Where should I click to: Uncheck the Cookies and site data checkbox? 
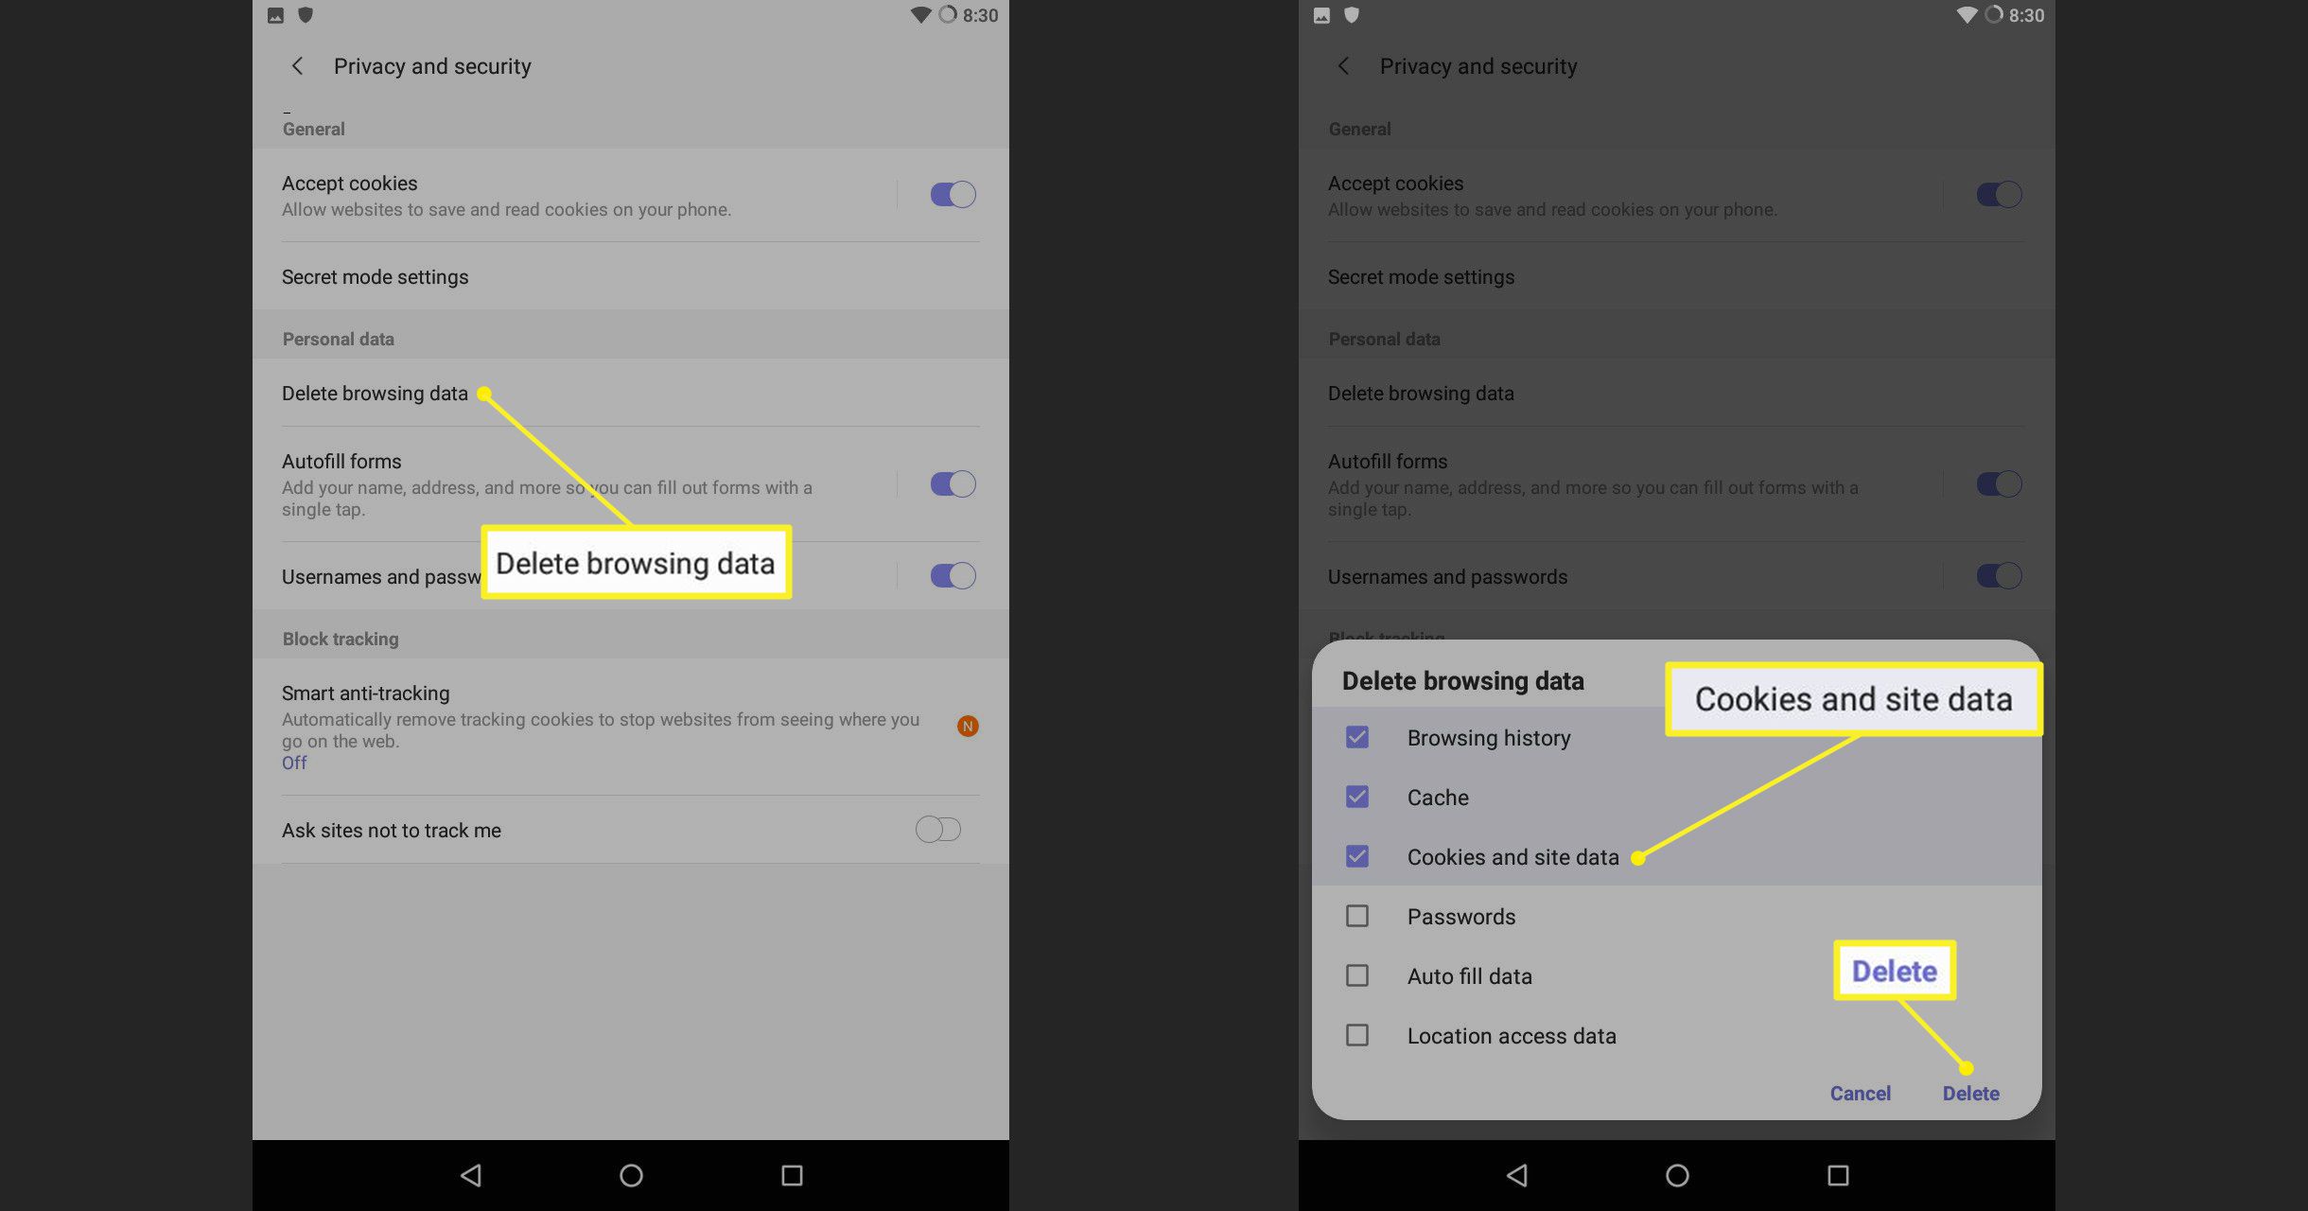tap(1357, 855)
